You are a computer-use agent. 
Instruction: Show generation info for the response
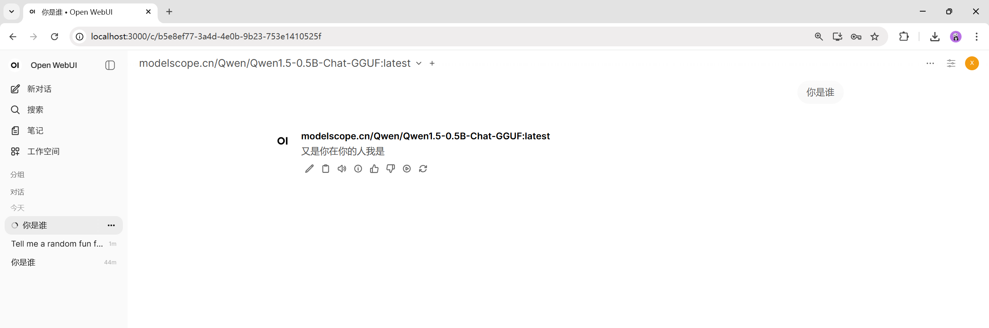[x=358, y=169]
